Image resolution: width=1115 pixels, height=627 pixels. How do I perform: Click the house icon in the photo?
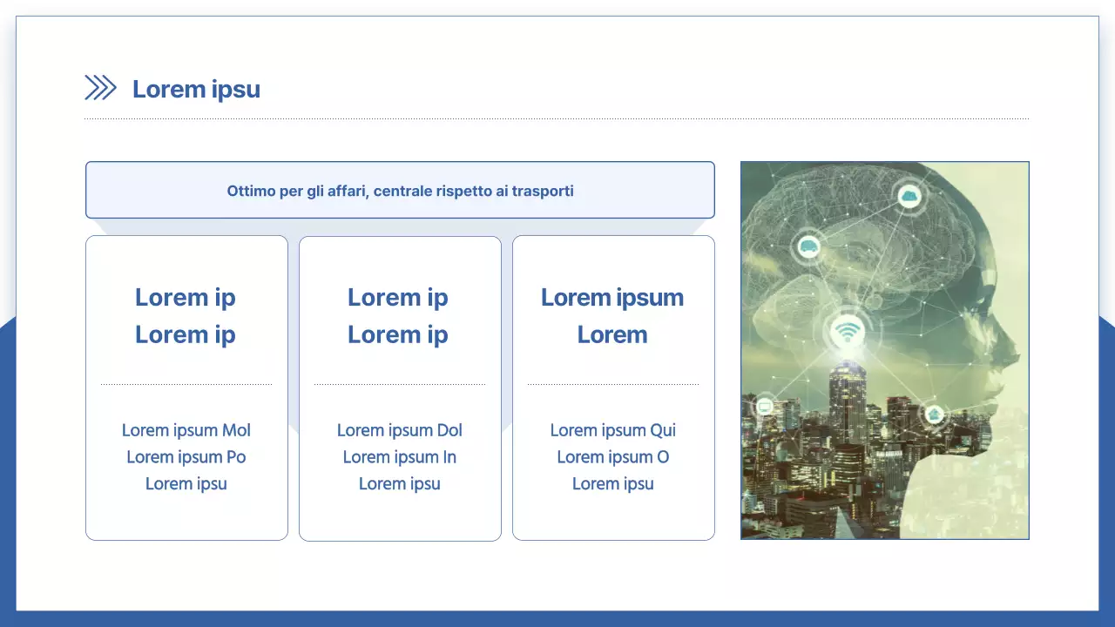tap(935, 414)
